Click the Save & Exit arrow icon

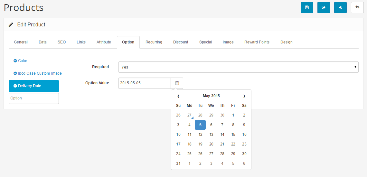click(324, 7)
